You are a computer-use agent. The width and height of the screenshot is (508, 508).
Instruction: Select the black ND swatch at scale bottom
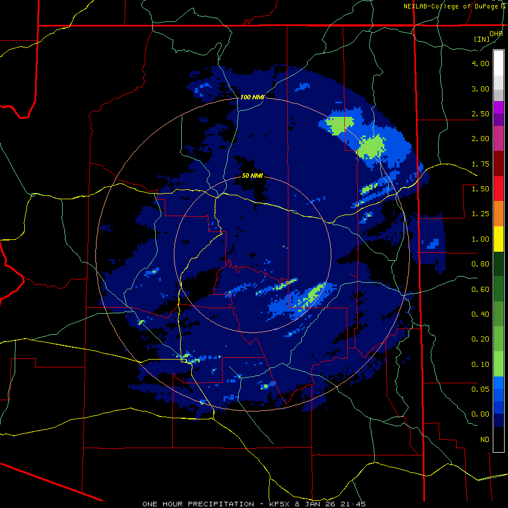pyautogui.click(x=498, y=440)
